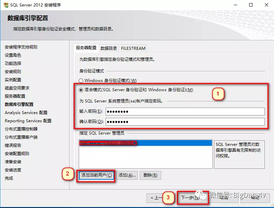Click the 添加(A)... button

(x=127, y=175)
